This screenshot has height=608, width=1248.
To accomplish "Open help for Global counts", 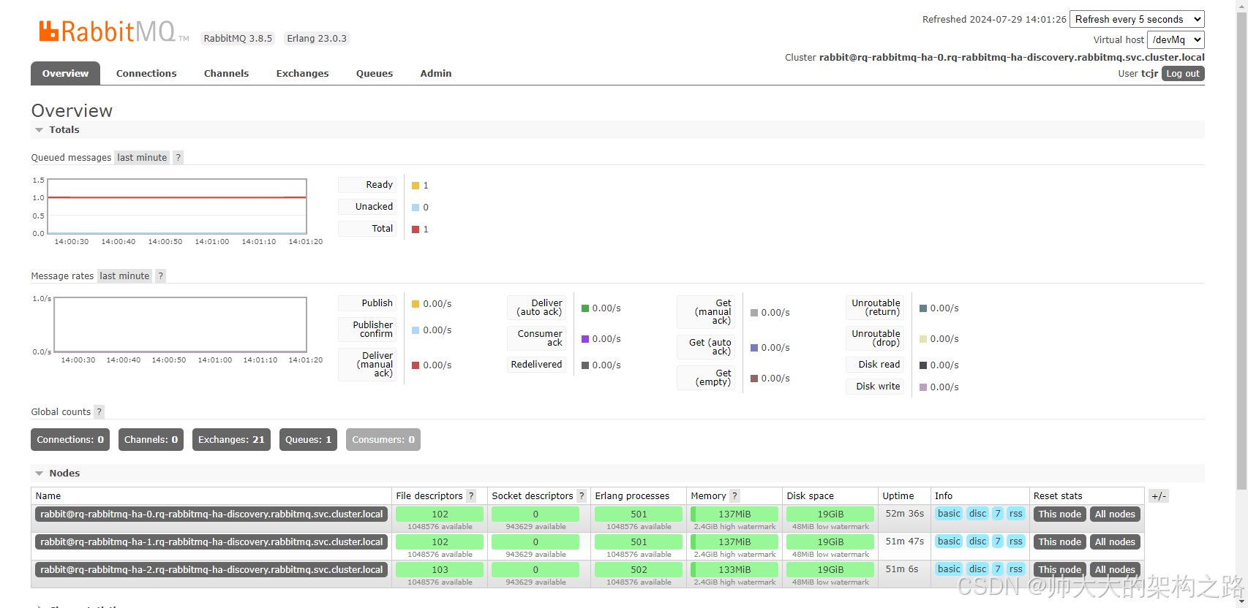I will pos(99,411).
